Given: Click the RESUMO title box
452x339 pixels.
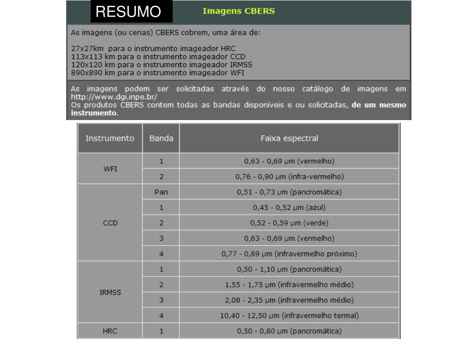Looking at the screenshot, I should tap(132, 11).
